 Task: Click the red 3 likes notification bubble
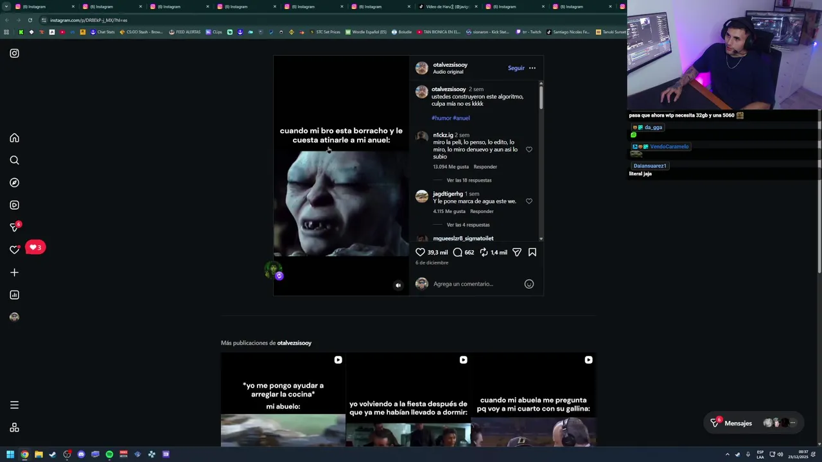[35, 247]
